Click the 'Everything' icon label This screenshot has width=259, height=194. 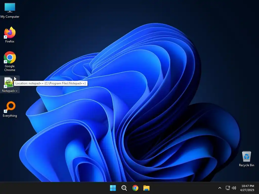10,116
